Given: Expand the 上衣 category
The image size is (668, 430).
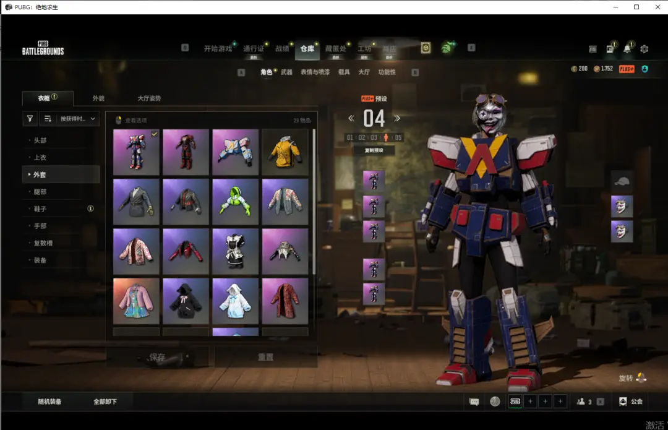Looking at the screenshot, I should pos(61,157).
